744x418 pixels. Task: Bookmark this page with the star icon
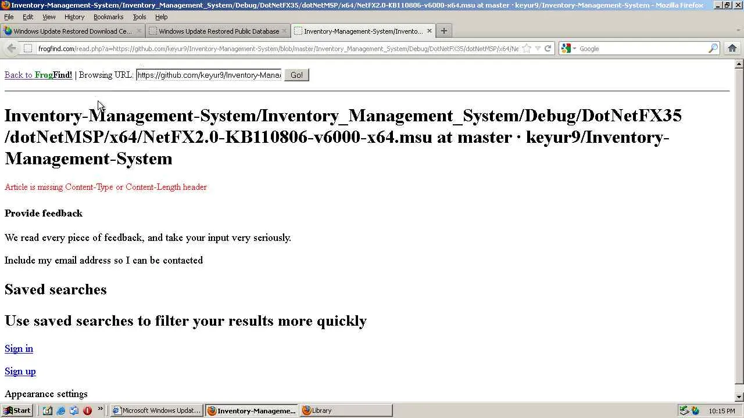pyautogui.click(x=527, y=49)
